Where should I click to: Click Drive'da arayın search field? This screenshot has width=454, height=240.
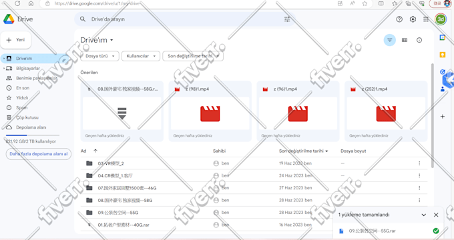[x=184, y=19]
